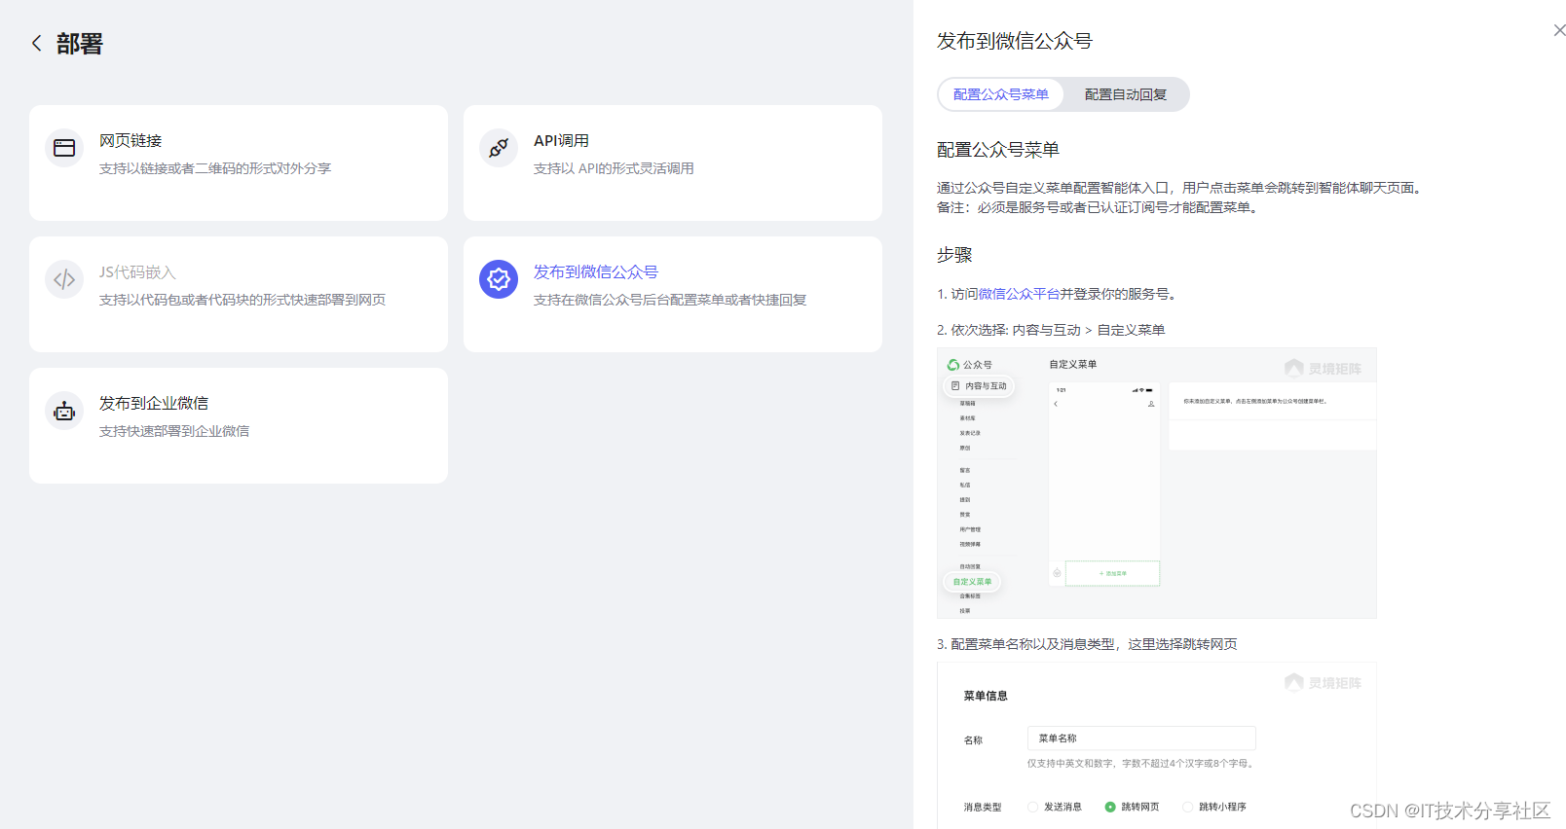This screenshot has height=829, width=1566.
Task: Select 发布到企业微信 card title
Action: point(154,404)
